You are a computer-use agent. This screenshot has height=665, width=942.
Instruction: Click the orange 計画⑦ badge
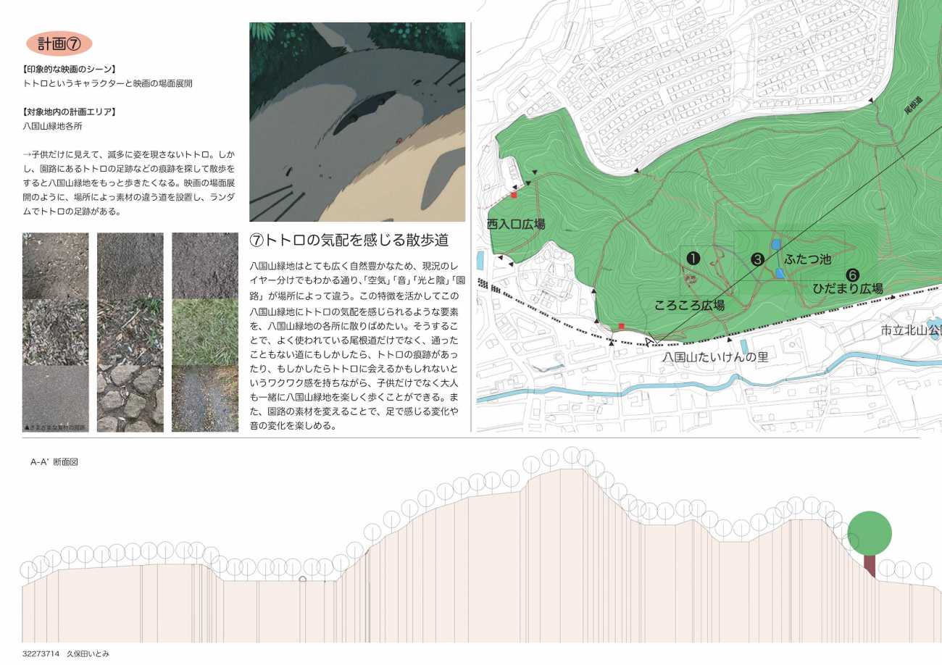(x=59, y=43)
